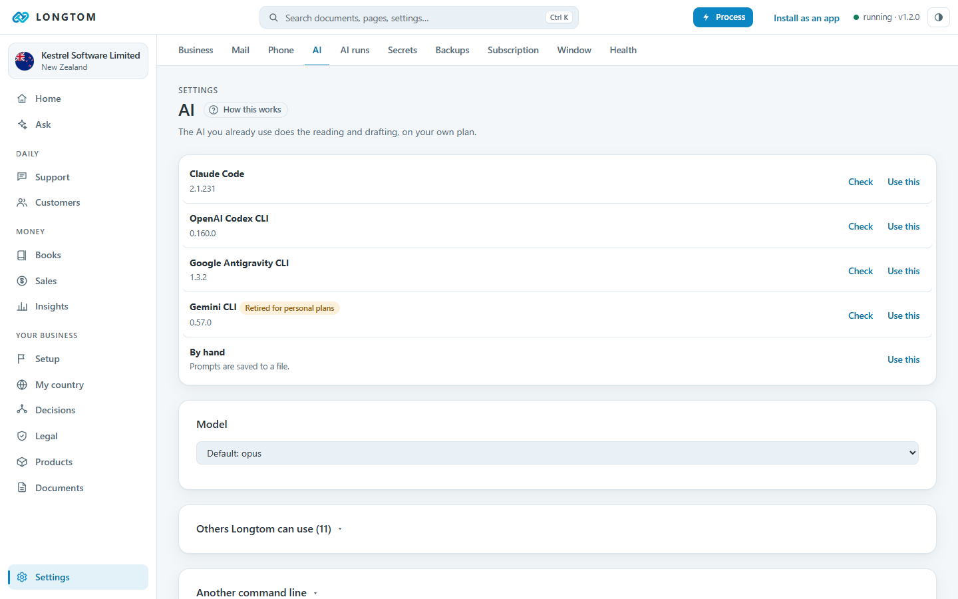Viewport: 958px width, 599px height.
Task: Open the Books section
Action: [x=78, y=255]
